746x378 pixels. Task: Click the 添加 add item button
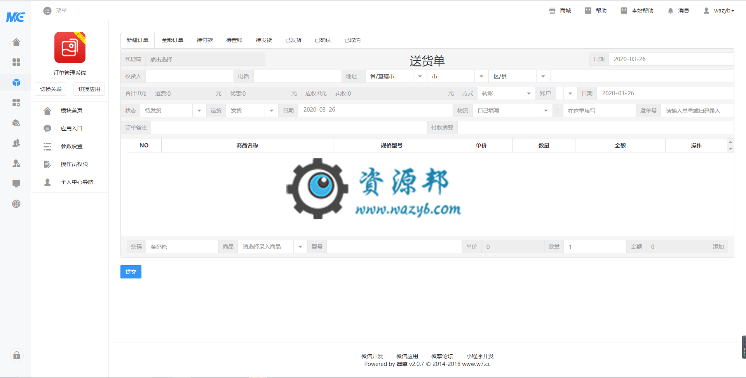tap(718, 247)
